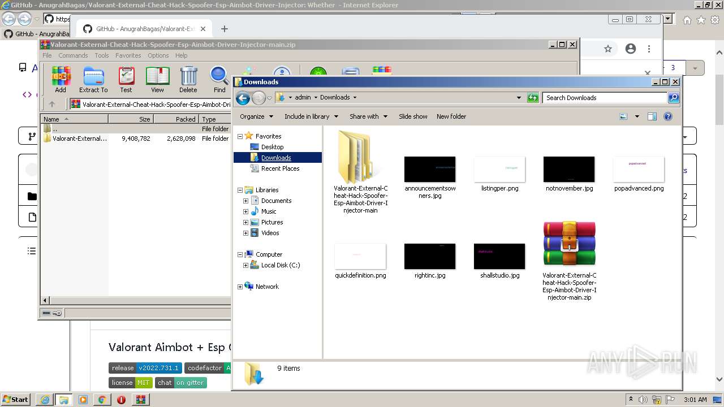Refresh the Downloads folder view

pos(533,98)
